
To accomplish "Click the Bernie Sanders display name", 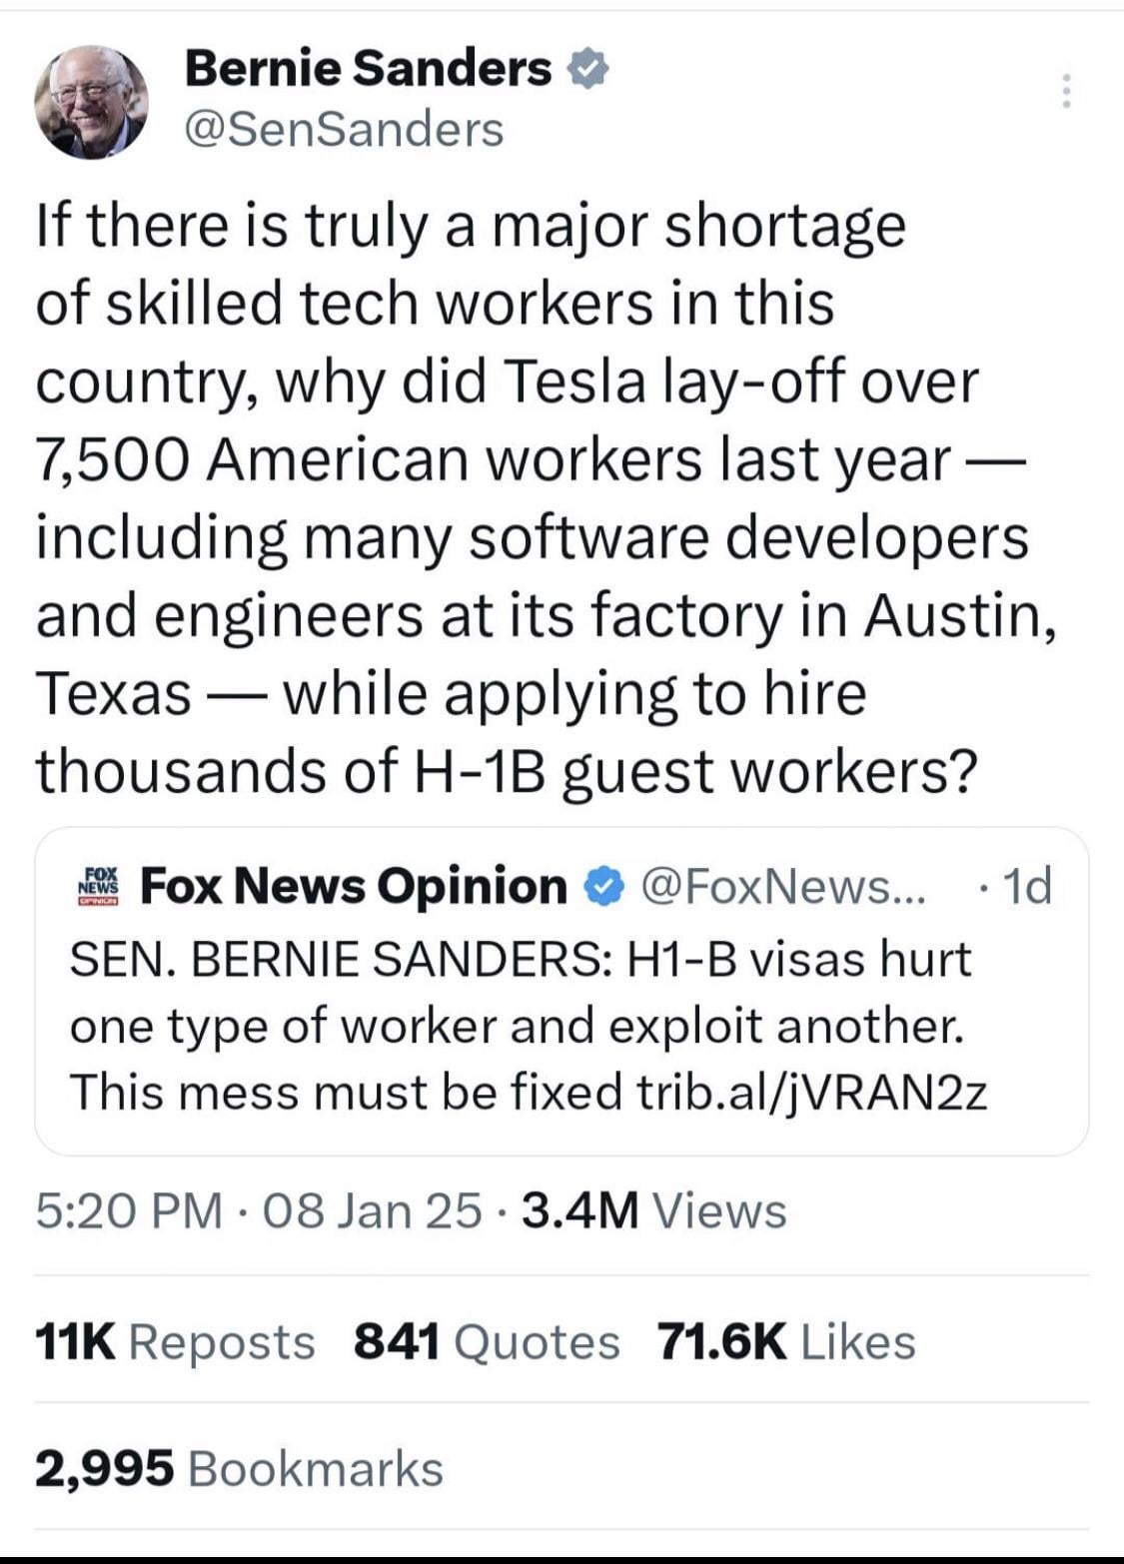I will (368, 69).
